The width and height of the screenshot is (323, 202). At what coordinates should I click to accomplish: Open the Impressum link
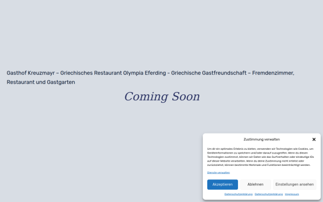coord(292,194)
